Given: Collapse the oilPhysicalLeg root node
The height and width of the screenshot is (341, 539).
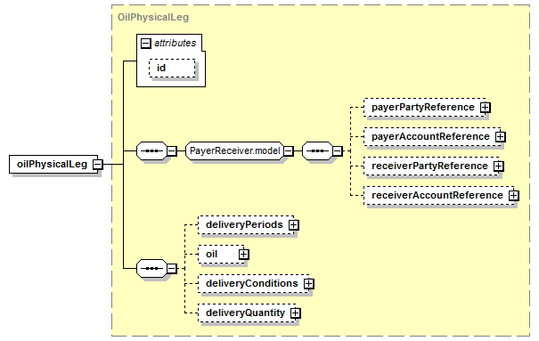Looking at the screenshot, I should pos(98,164).
